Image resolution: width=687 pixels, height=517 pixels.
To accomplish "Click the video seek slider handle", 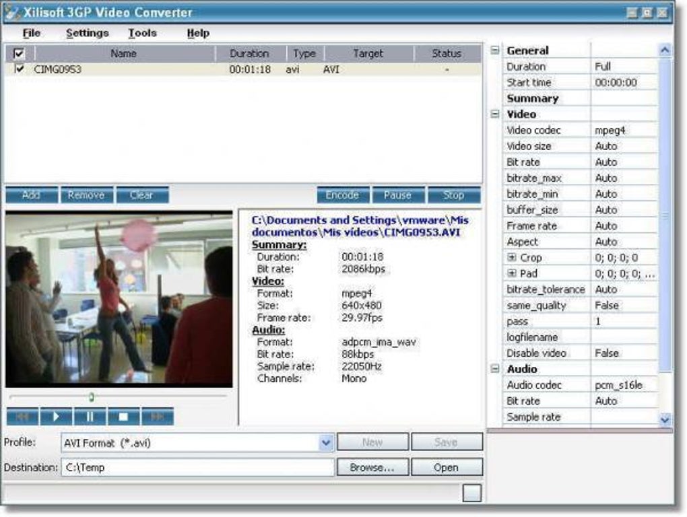I will (91, 397).
